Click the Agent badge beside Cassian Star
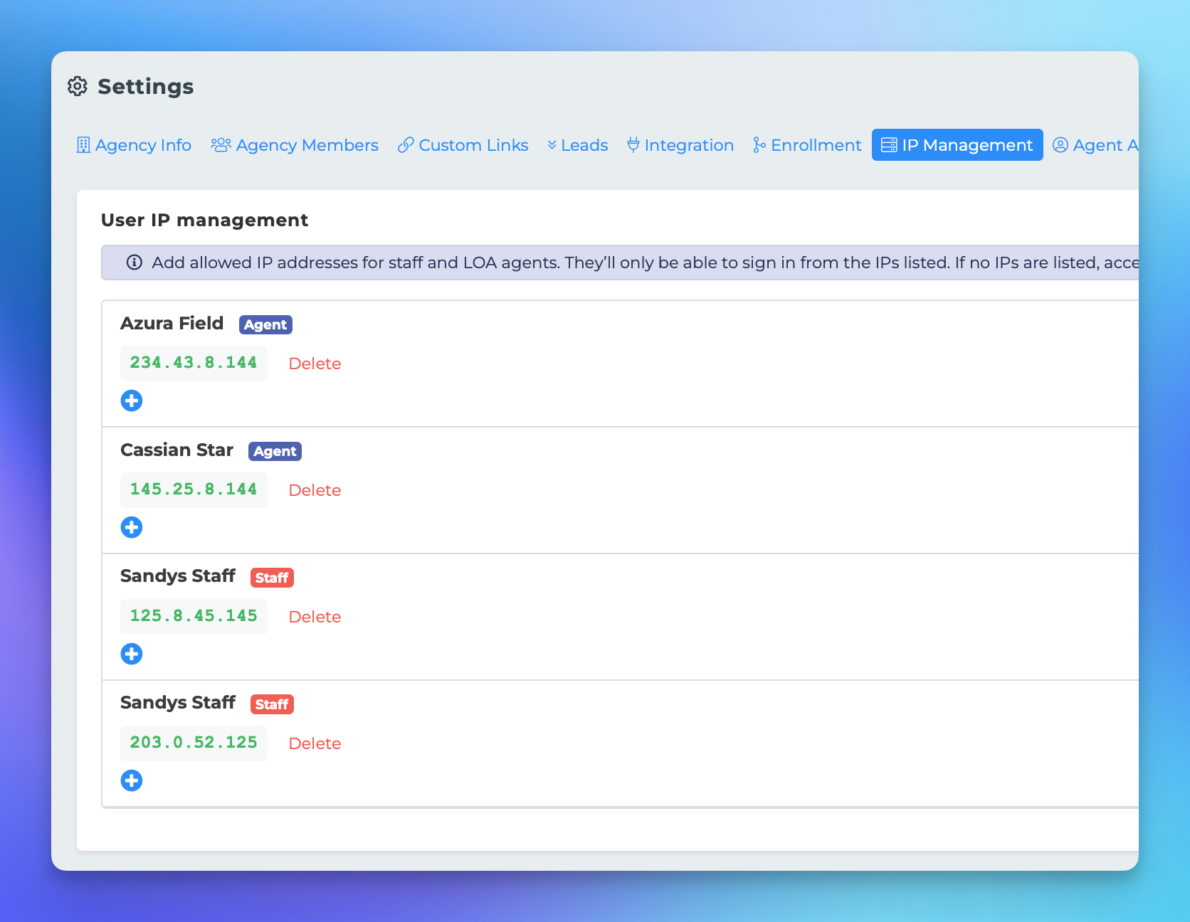 click(275, 451)
